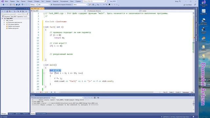
Task: Click the Solution Explorer properties icon
Action: coord(26,11)
